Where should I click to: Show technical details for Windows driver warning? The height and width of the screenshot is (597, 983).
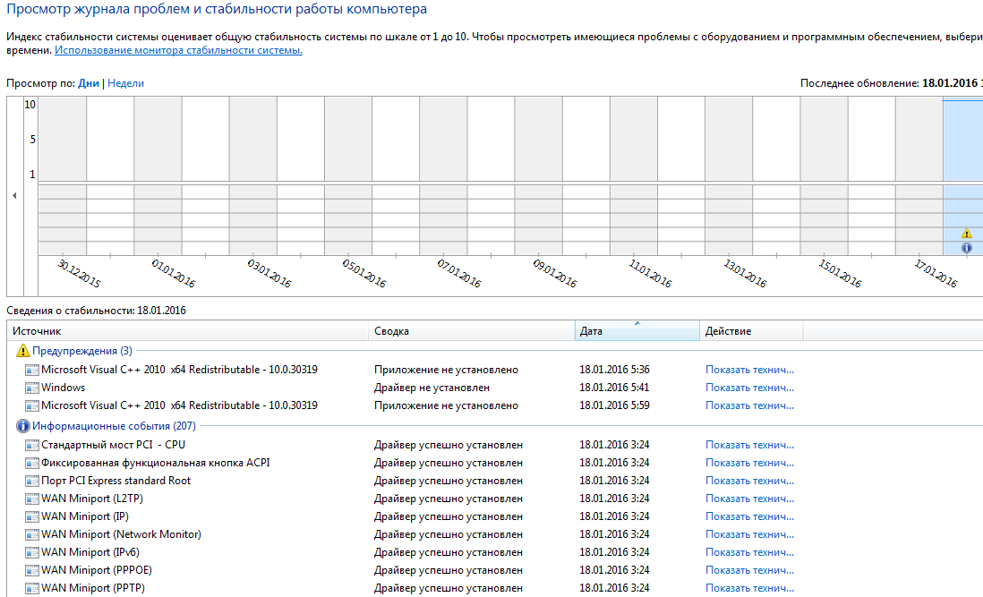click(749, 388)
